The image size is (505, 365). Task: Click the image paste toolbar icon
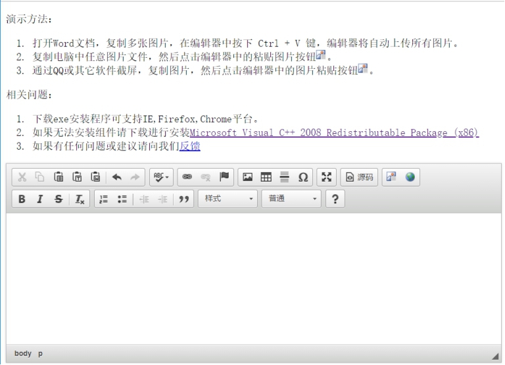pos(391,177)
